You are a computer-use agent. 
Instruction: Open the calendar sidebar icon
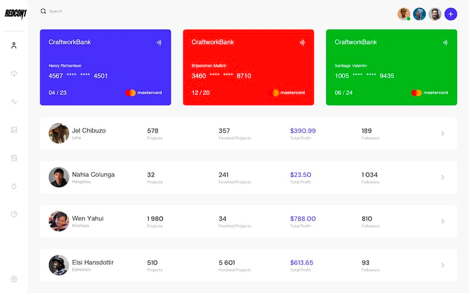click(x=13, y=158)
